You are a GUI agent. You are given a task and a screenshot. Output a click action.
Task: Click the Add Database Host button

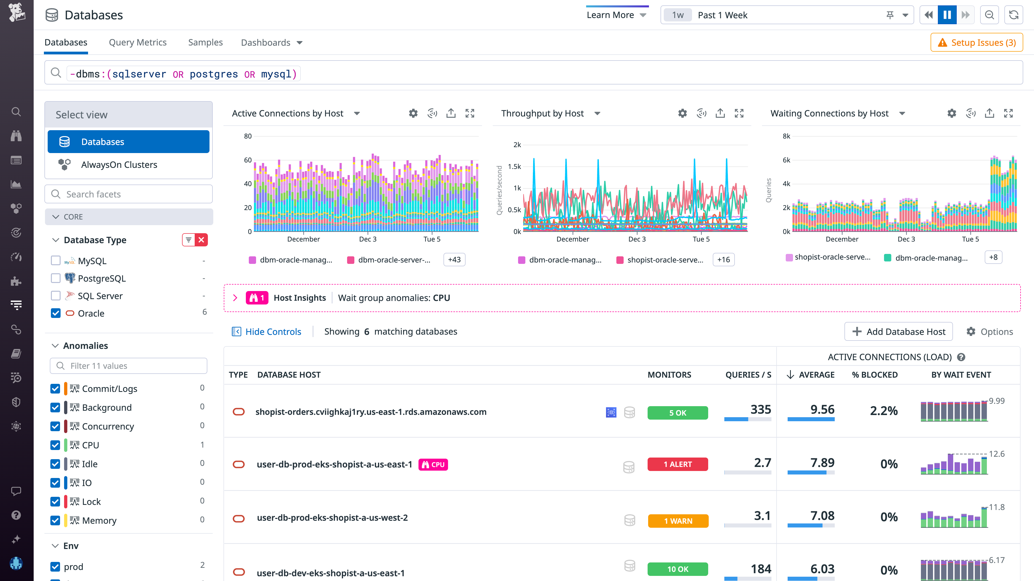[898, 331]
